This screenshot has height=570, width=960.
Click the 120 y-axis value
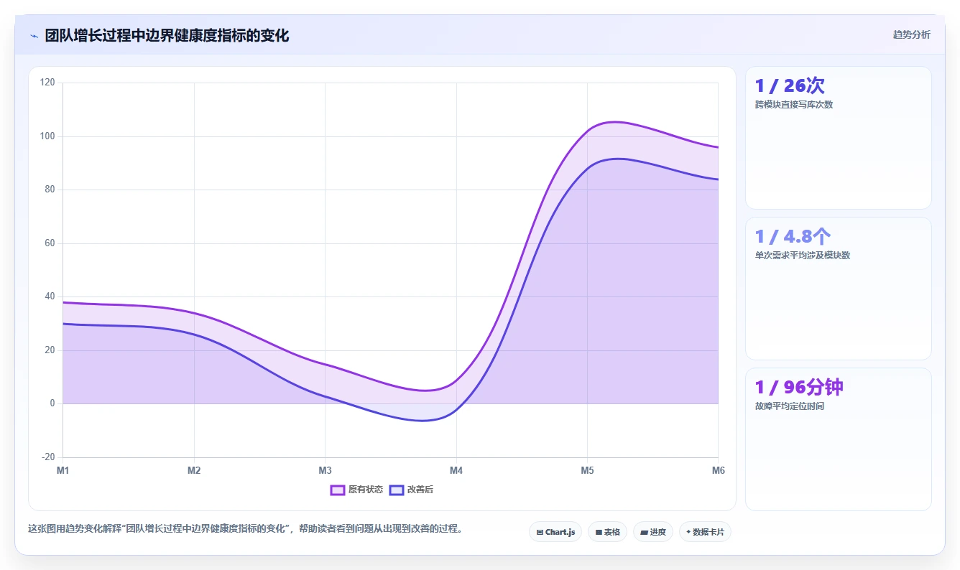[x=47, y=83]
